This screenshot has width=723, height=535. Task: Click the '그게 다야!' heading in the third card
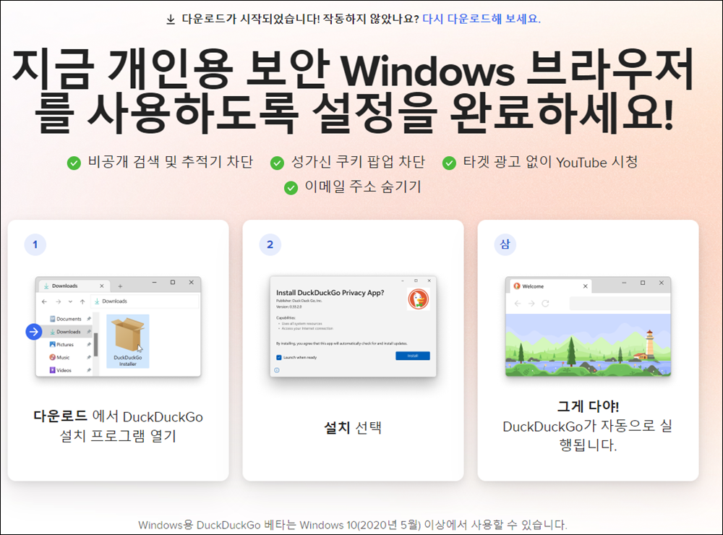click(588, 406)
